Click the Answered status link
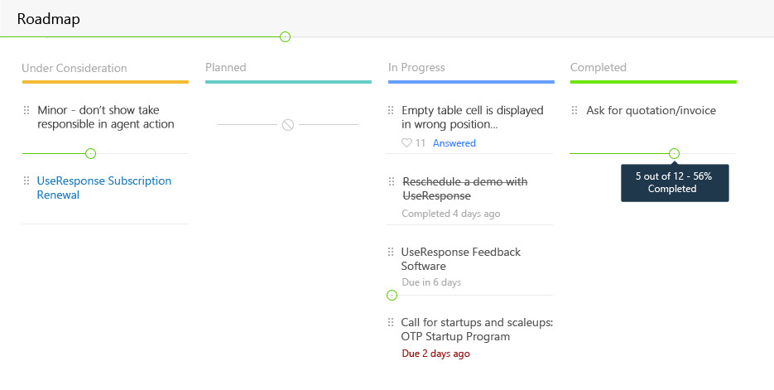The image size is (774, 390). [454, 143]
